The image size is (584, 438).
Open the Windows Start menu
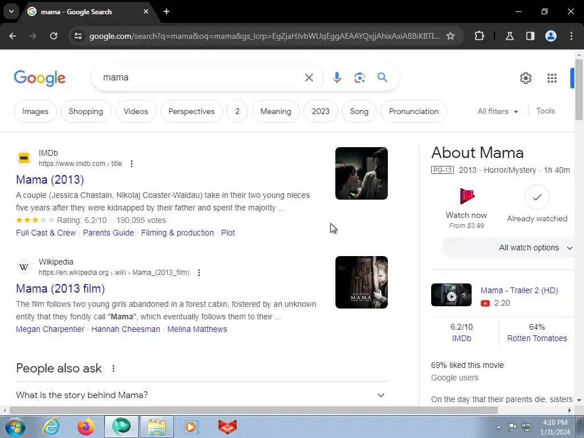point(14,427)
